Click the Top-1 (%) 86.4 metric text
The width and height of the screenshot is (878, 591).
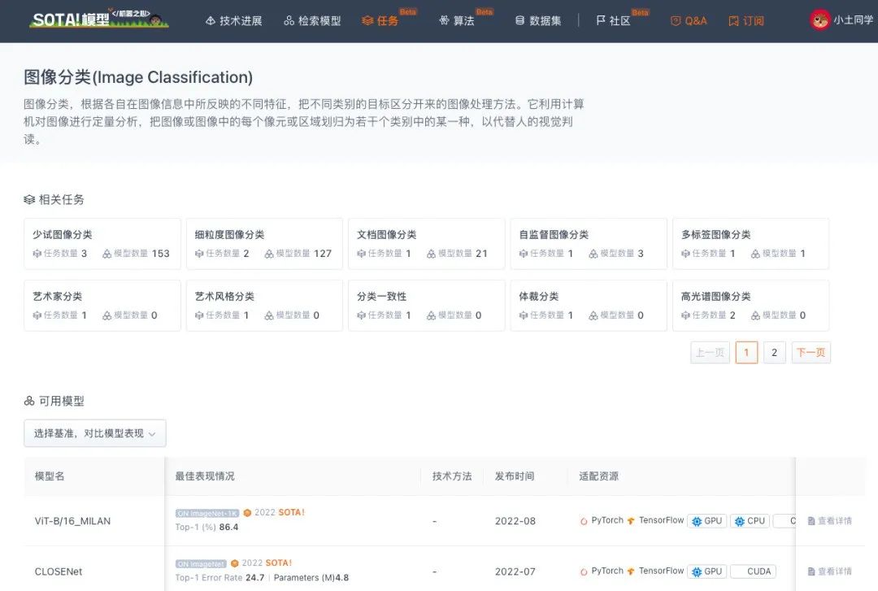click(206, 527)
